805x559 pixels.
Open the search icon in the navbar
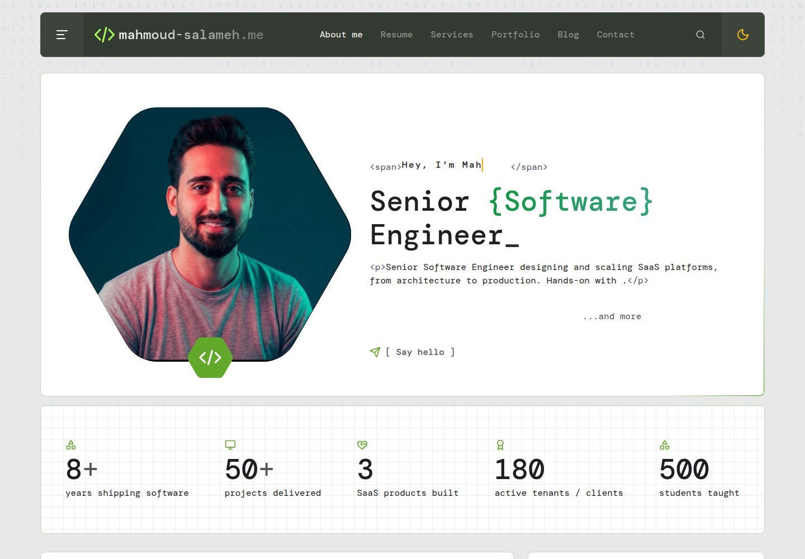(x=700, y=35)
